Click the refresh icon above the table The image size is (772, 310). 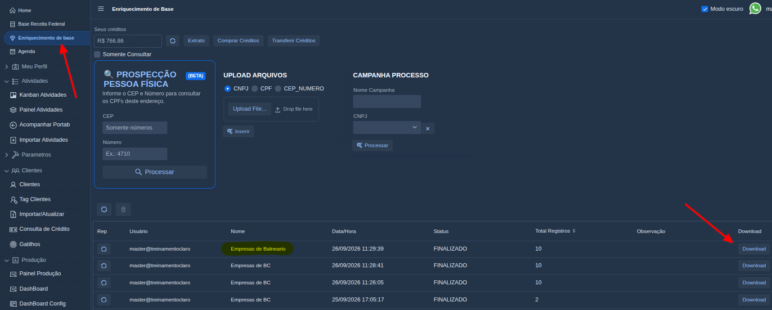pos(104,209)
